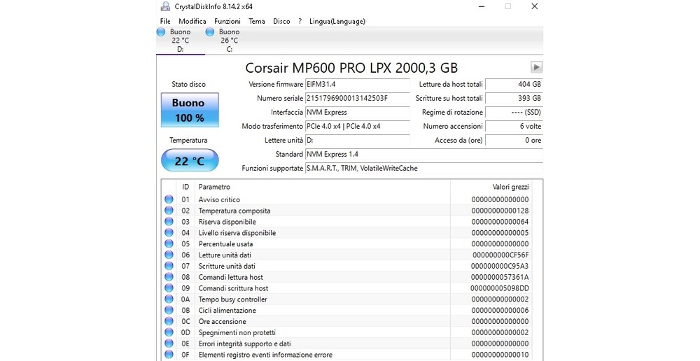
Task: Click the firmware version field EIFM31.4
Action: tap(357, 84)
